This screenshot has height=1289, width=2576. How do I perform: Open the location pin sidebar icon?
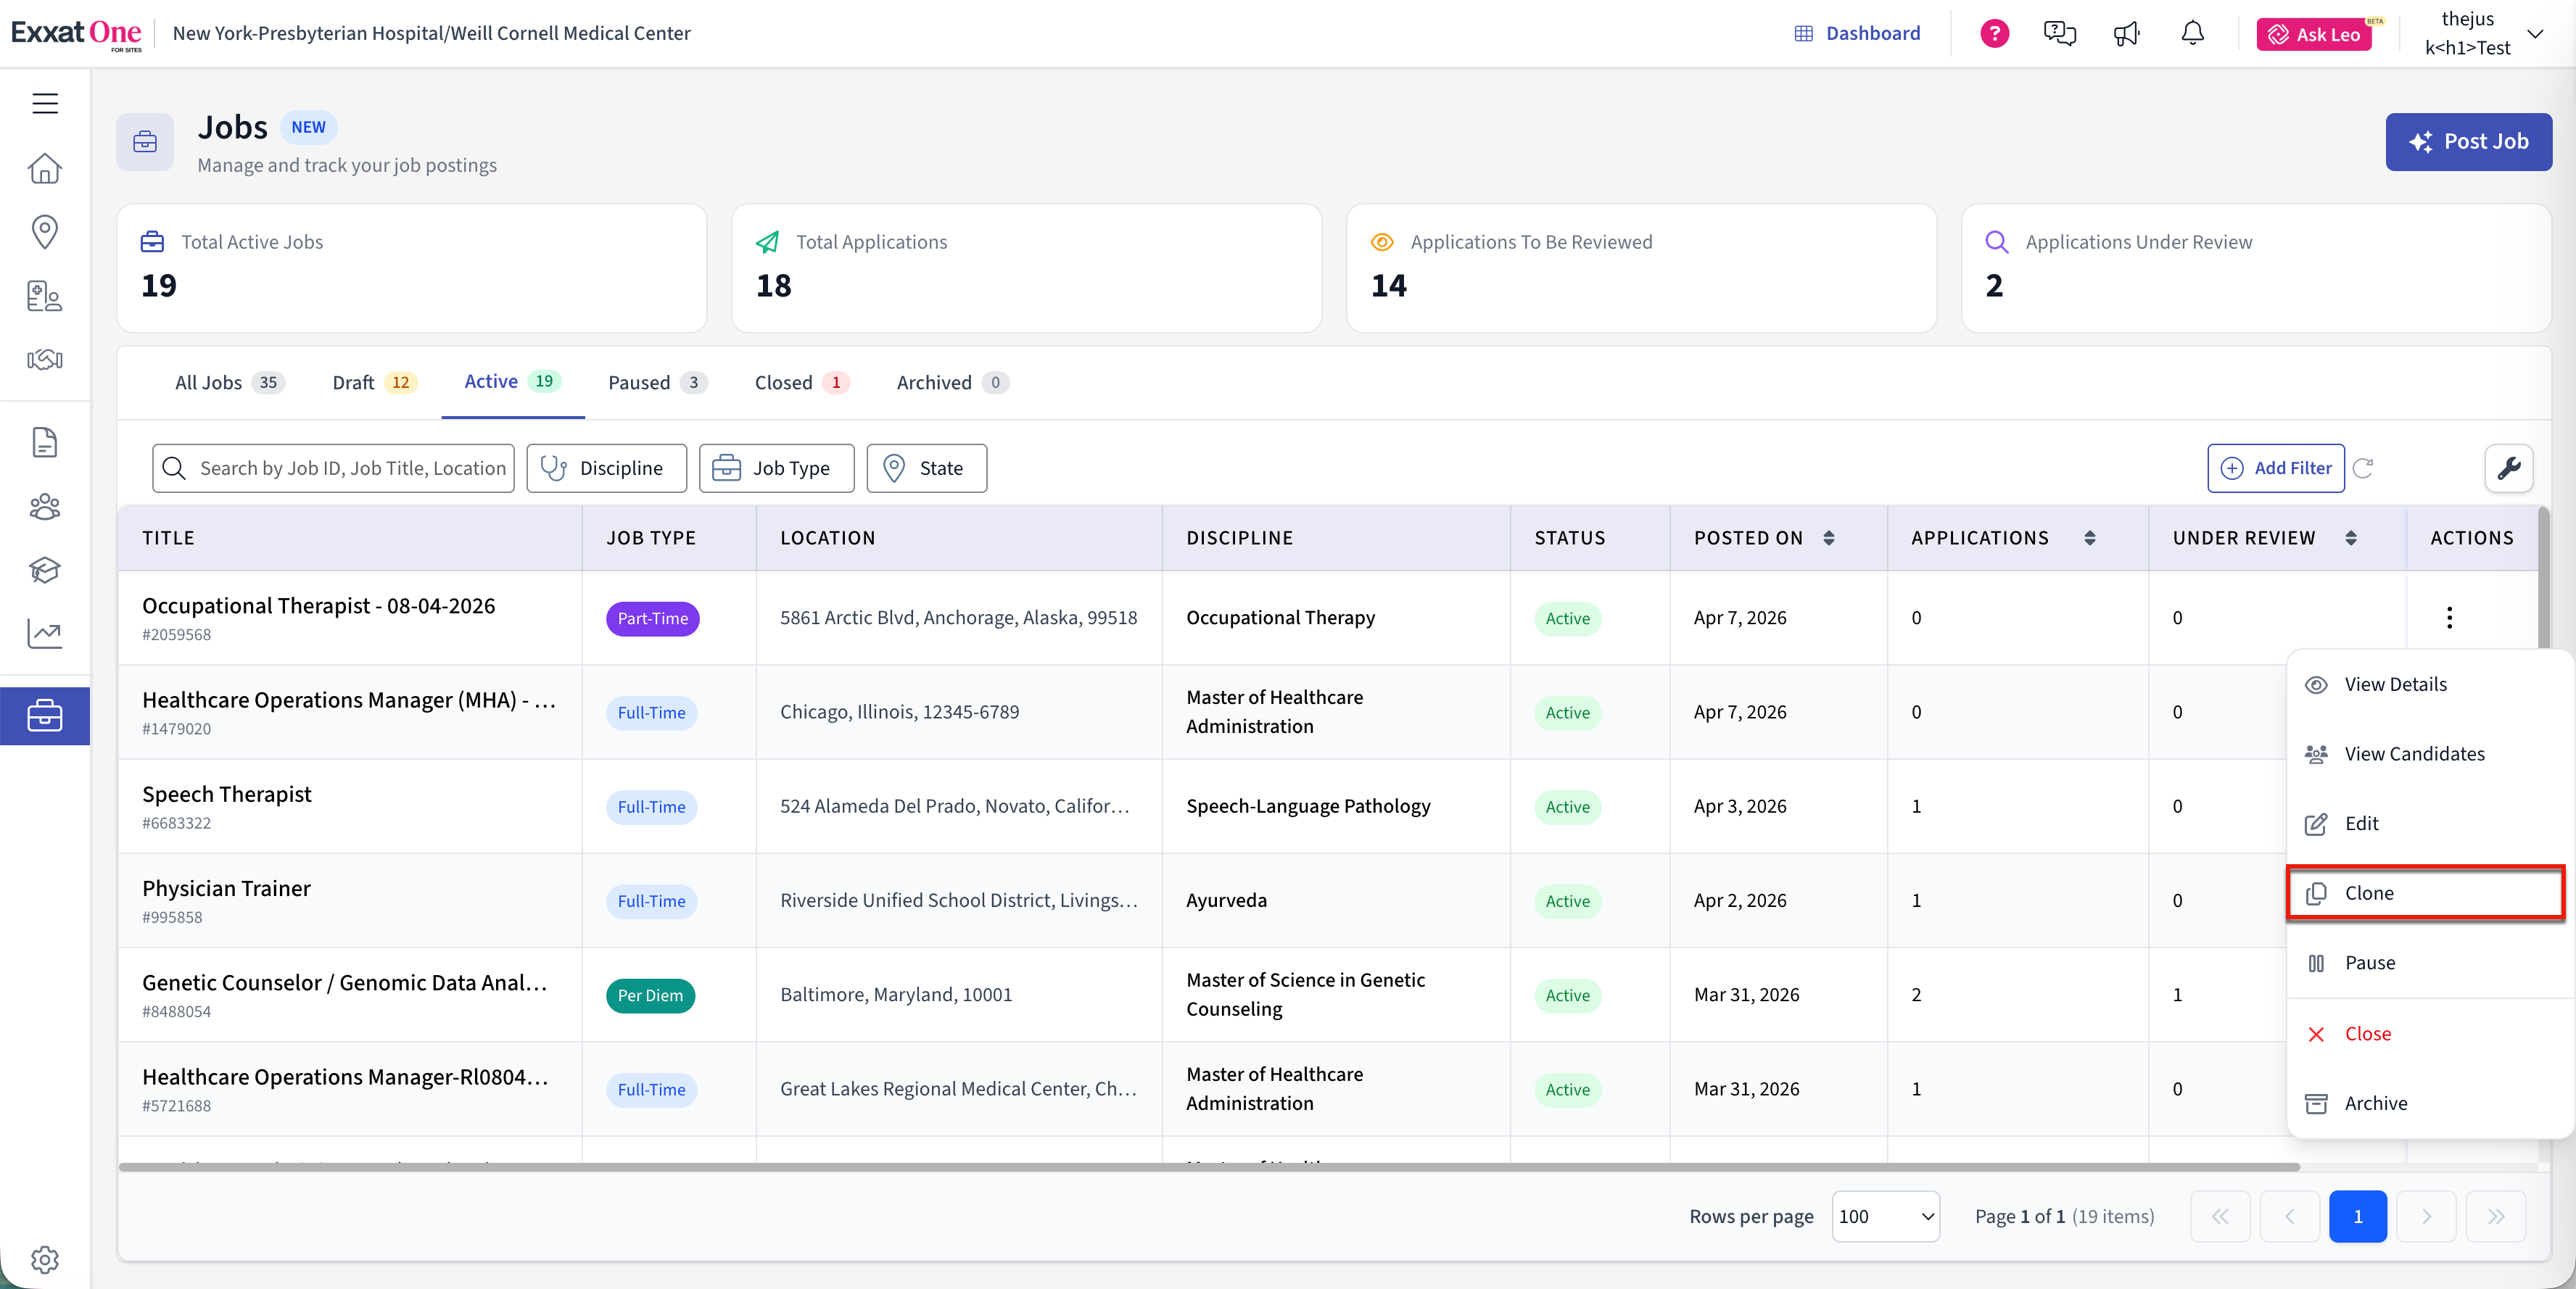pyautogui.click(x=45, y=232)
